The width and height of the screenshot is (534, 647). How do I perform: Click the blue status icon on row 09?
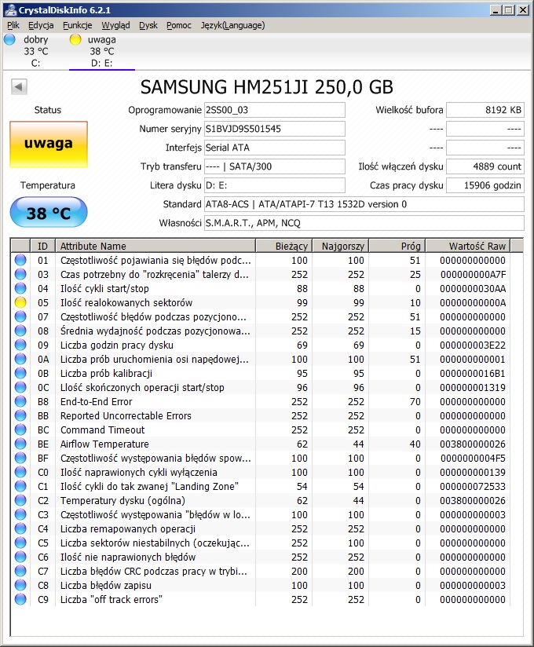click(x=20, y=345)
